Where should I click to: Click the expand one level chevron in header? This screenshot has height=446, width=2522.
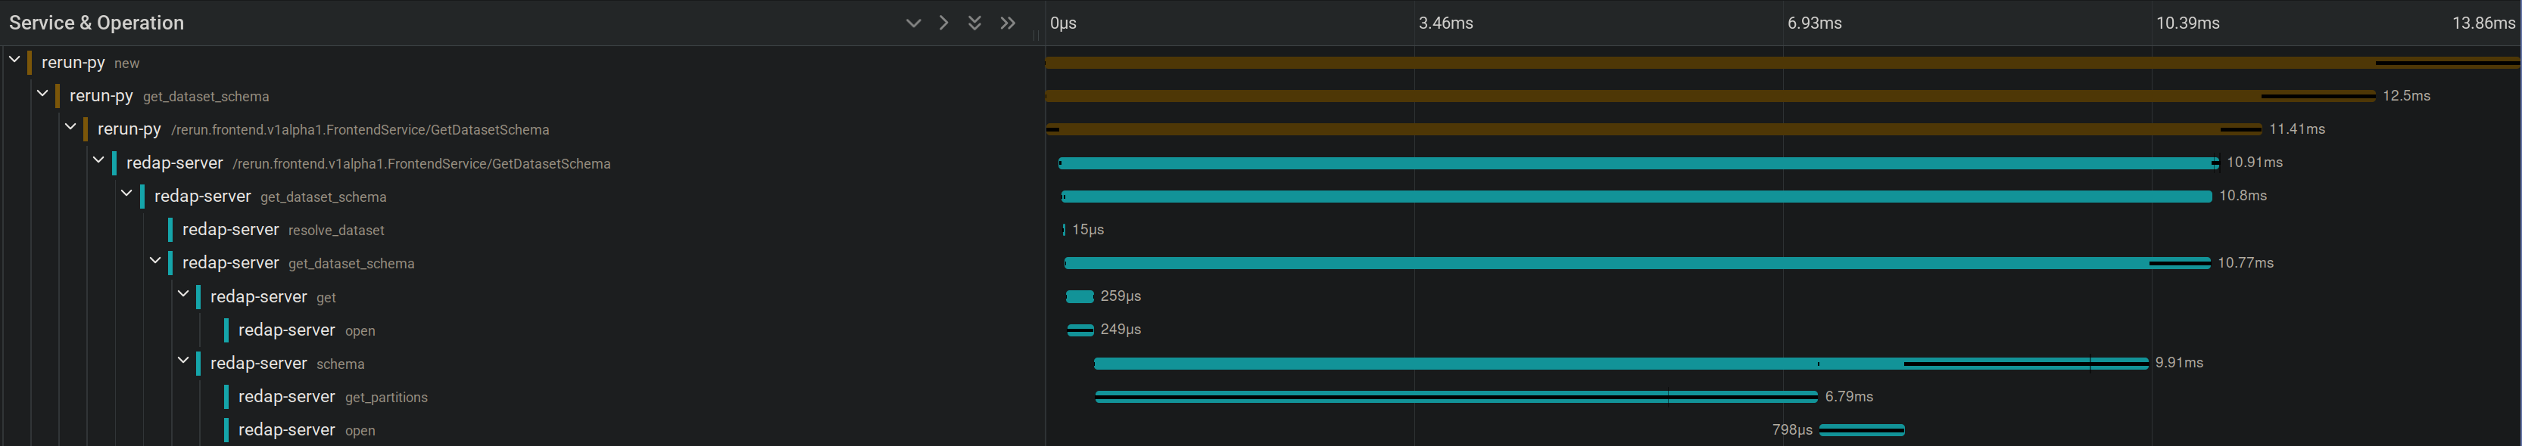pyautogui.click(x=912, y=23)
